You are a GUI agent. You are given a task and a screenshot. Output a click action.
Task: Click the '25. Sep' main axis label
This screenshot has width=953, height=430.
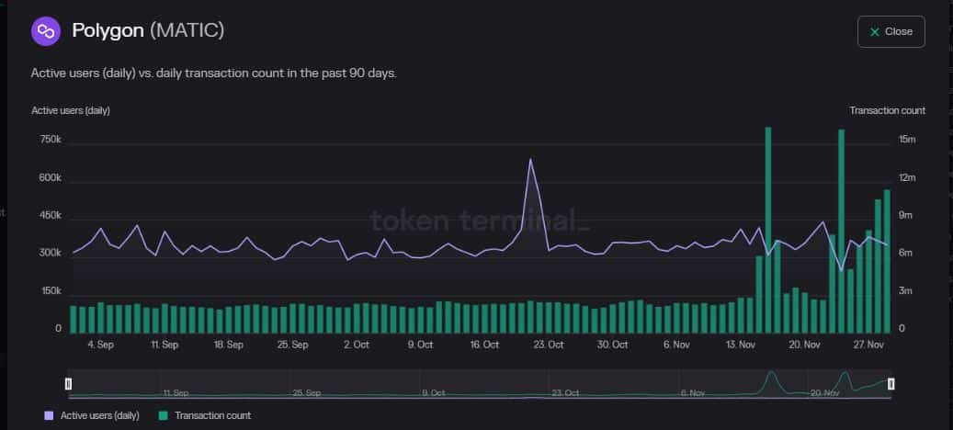[292, 345]
